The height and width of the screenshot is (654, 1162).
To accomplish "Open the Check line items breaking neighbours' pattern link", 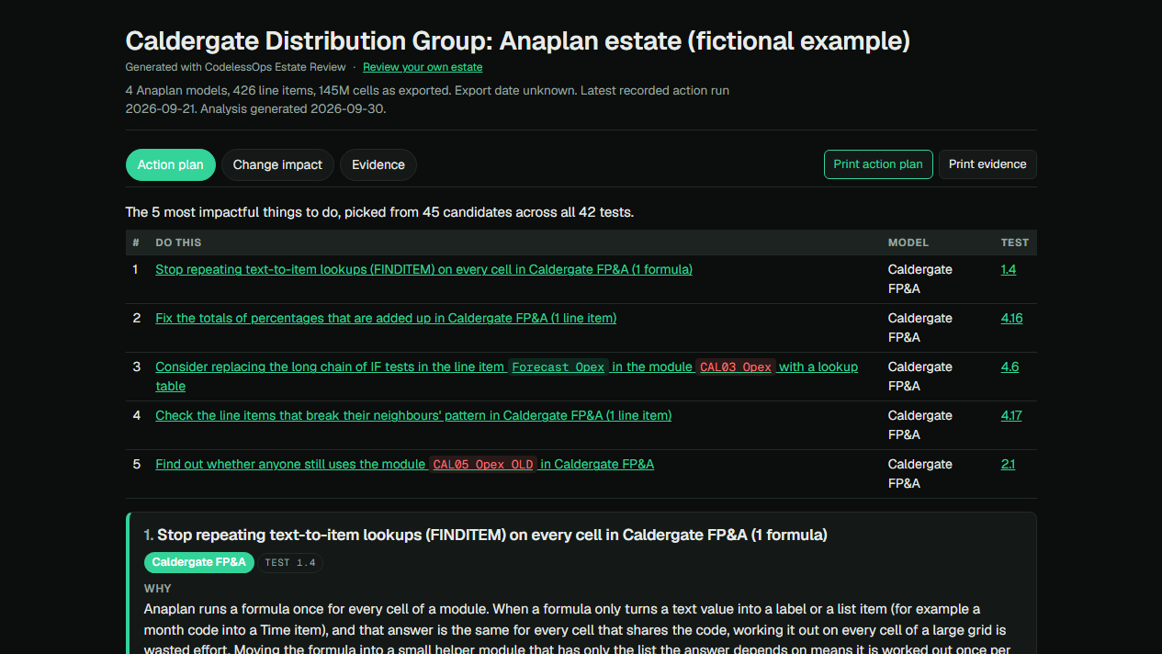I will pos(413,415).
